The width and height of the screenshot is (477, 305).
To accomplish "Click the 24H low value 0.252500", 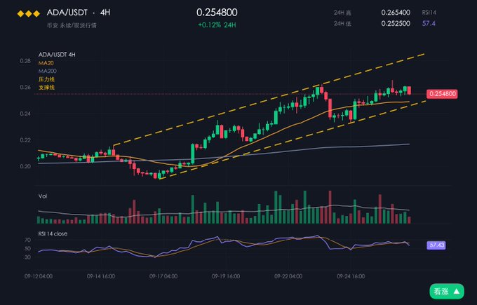I will pyautogui.click(x=396, y=23).
